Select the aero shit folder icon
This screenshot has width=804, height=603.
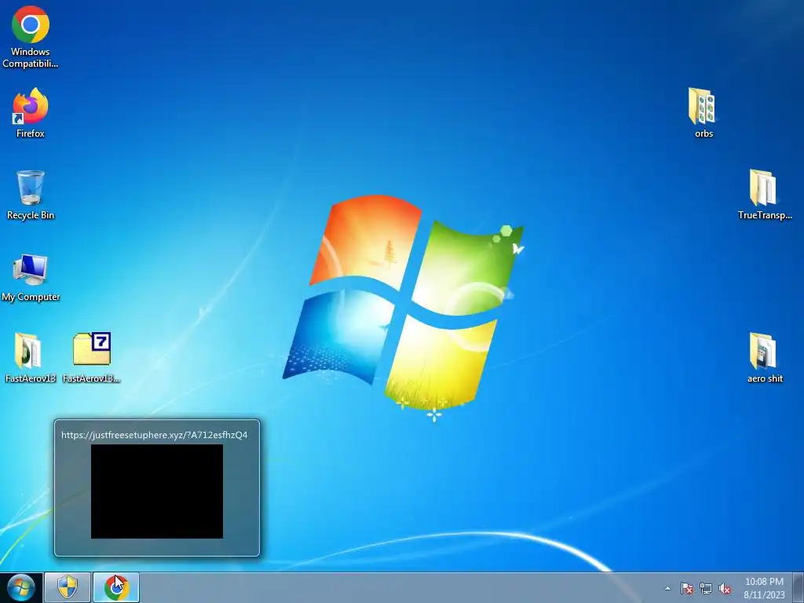coord(765,358)
